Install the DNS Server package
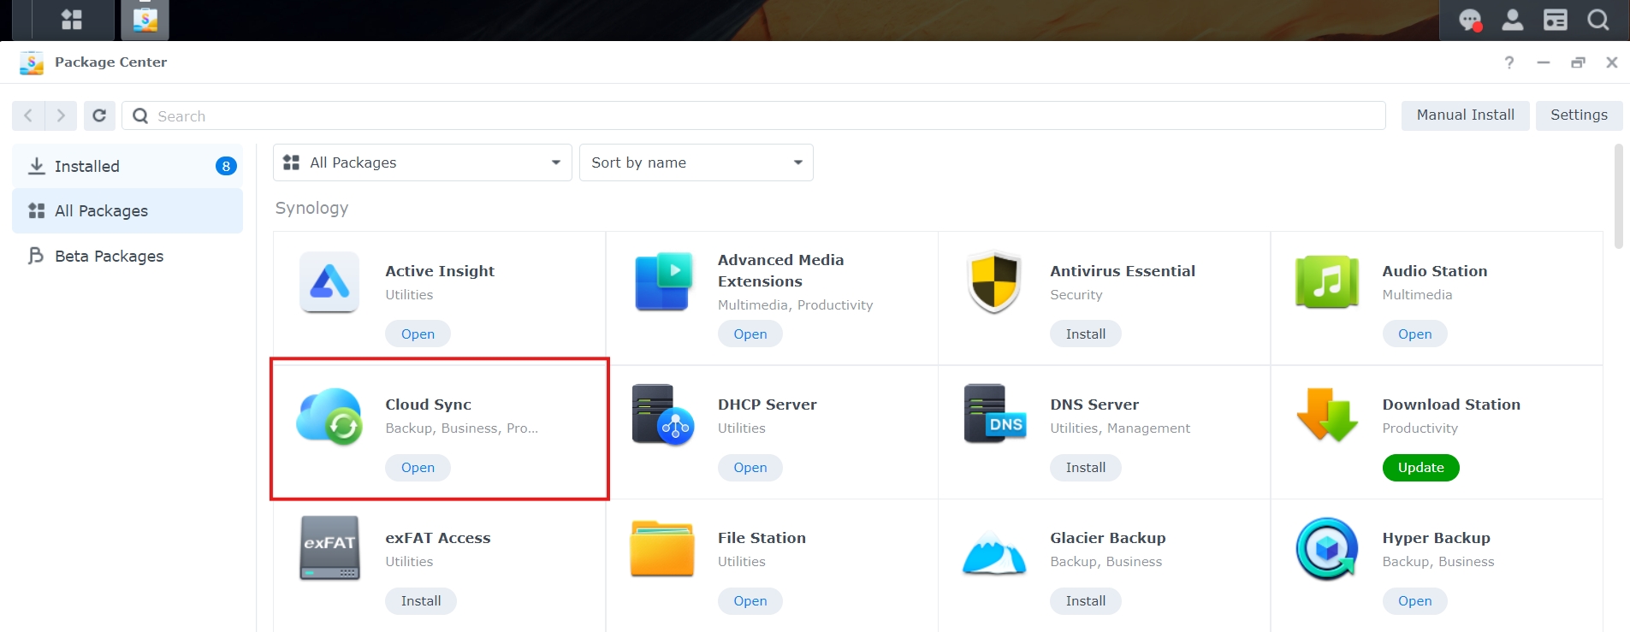Screen dimensions: 1630x632 pyautogui.click(x=1085, y=468)
